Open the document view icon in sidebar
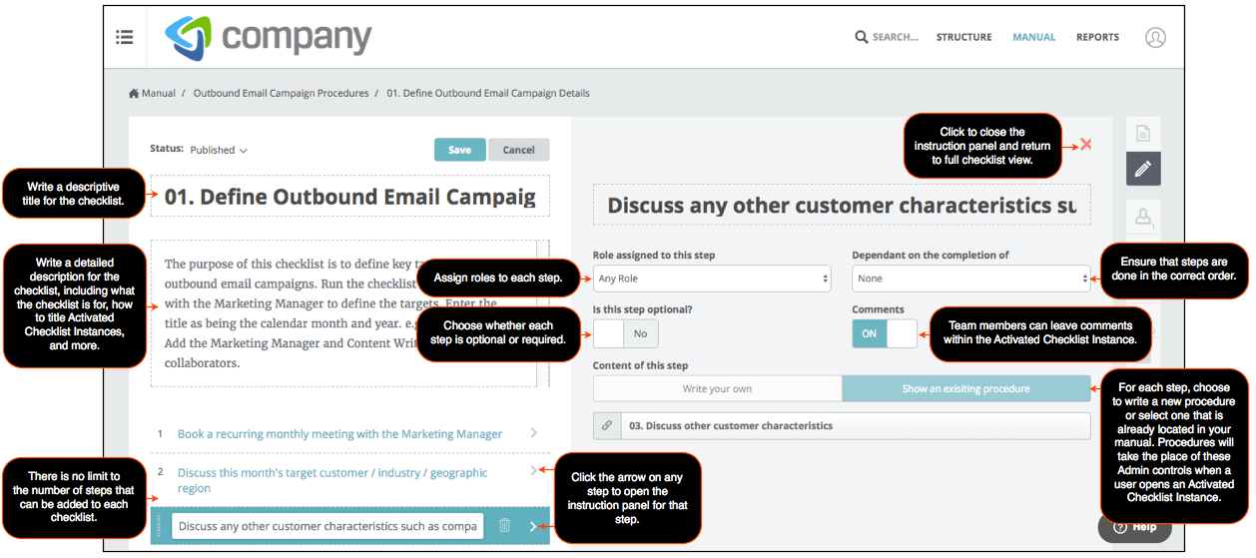Image resolution: width=1256 pixels, height=558 pixels. click(1143, 134)
